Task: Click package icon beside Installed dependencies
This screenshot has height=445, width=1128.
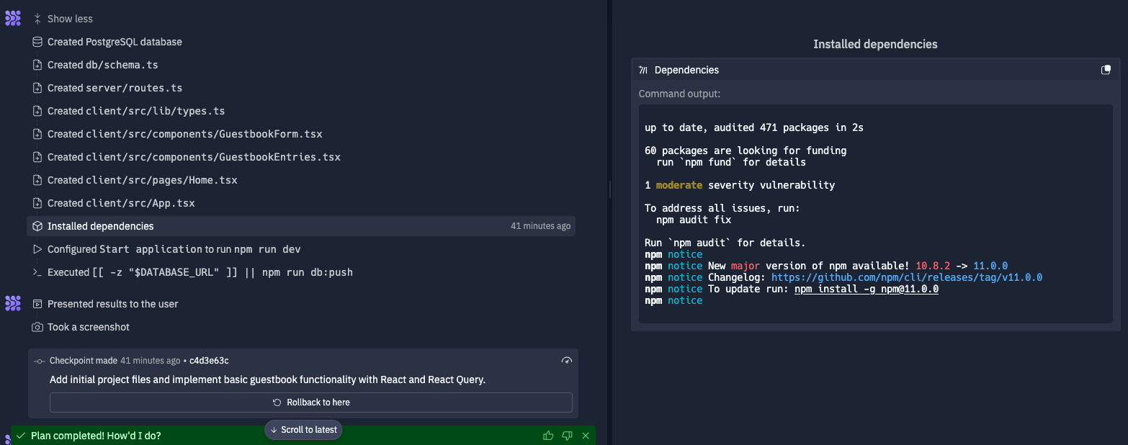Action: coord(37,226)
